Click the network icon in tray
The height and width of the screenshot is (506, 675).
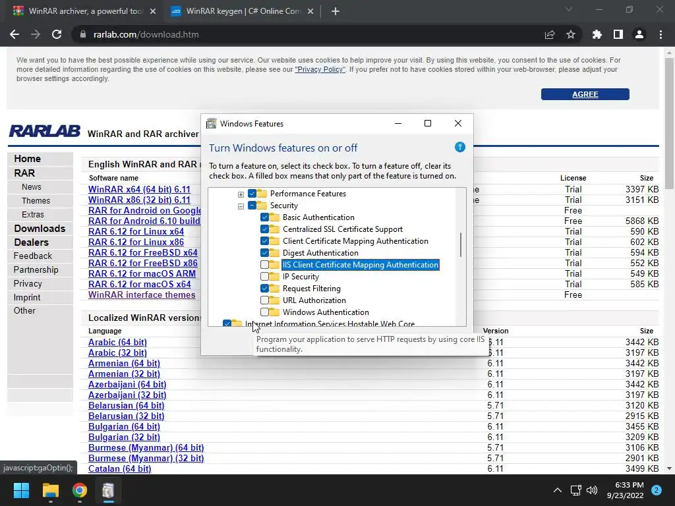pyautogui.click(x=575, y=490)
